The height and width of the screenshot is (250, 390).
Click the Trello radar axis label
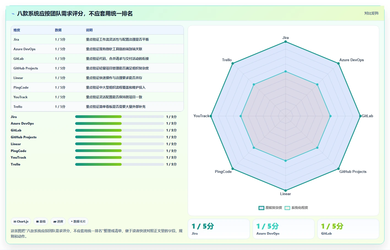227,60
